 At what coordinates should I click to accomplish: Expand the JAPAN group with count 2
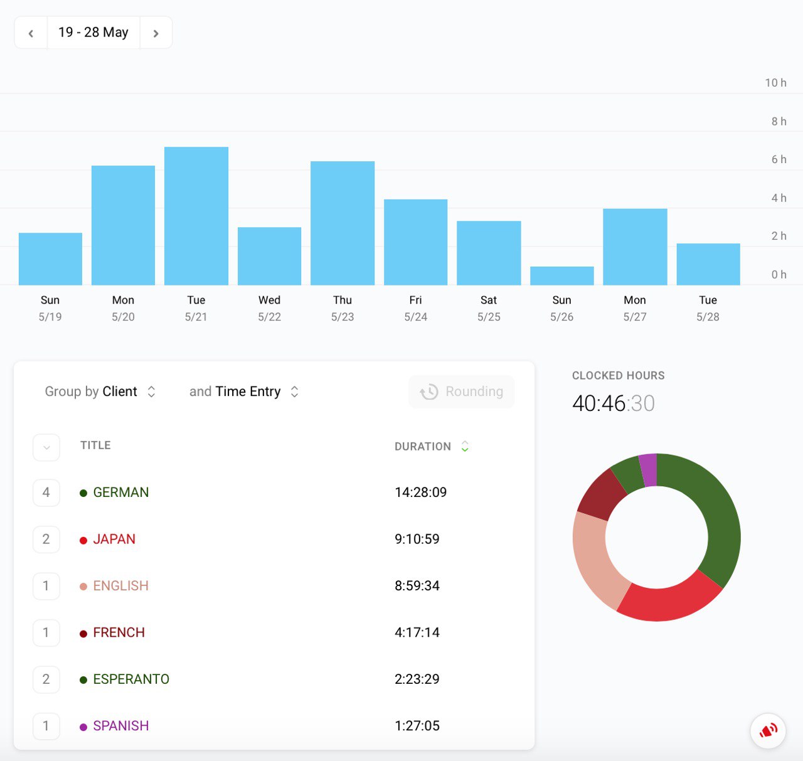[x=46, y=540]
